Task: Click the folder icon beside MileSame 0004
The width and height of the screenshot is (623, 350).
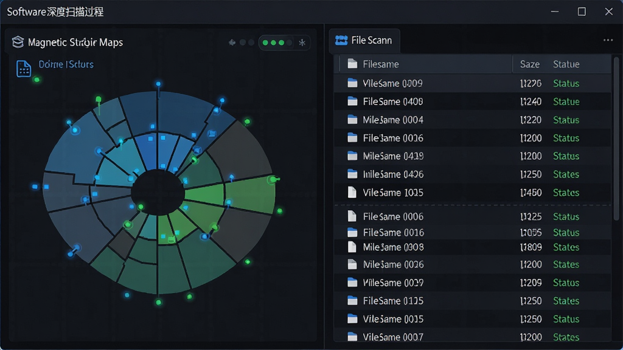Action: 352,120
